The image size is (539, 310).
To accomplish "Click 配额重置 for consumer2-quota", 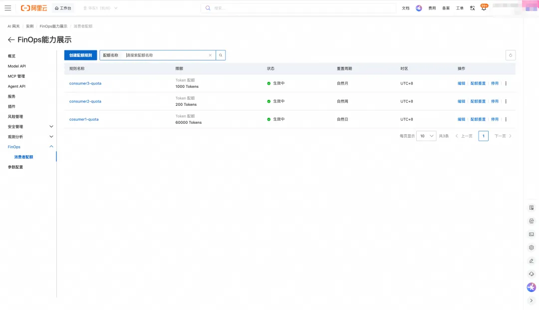I will click(x=478, y=101).
